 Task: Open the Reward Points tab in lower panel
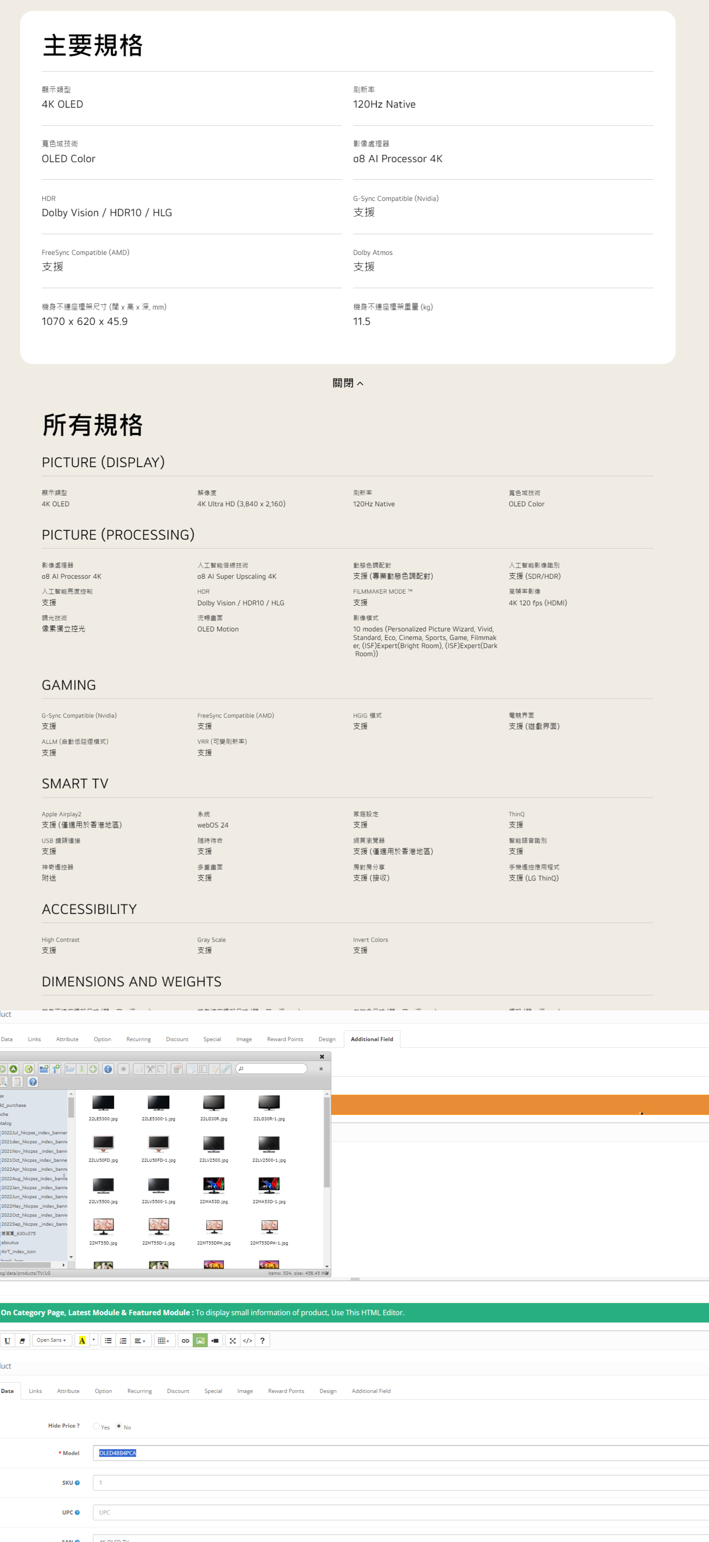[286, 1391]
